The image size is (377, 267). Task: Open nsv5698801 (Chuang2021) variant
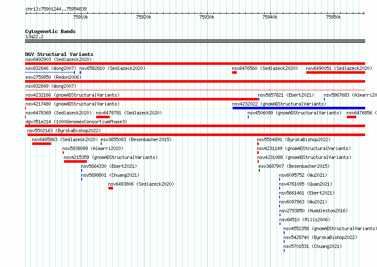pos(110,175)
